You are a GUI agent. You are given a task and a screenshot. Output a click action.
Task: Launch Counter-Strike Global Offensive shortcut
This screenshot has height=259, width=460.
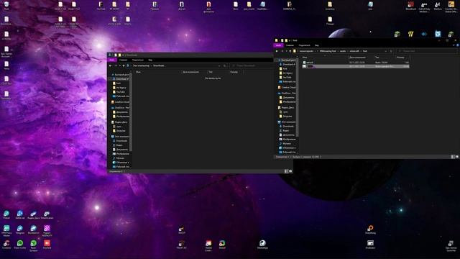tap(451, 7)
